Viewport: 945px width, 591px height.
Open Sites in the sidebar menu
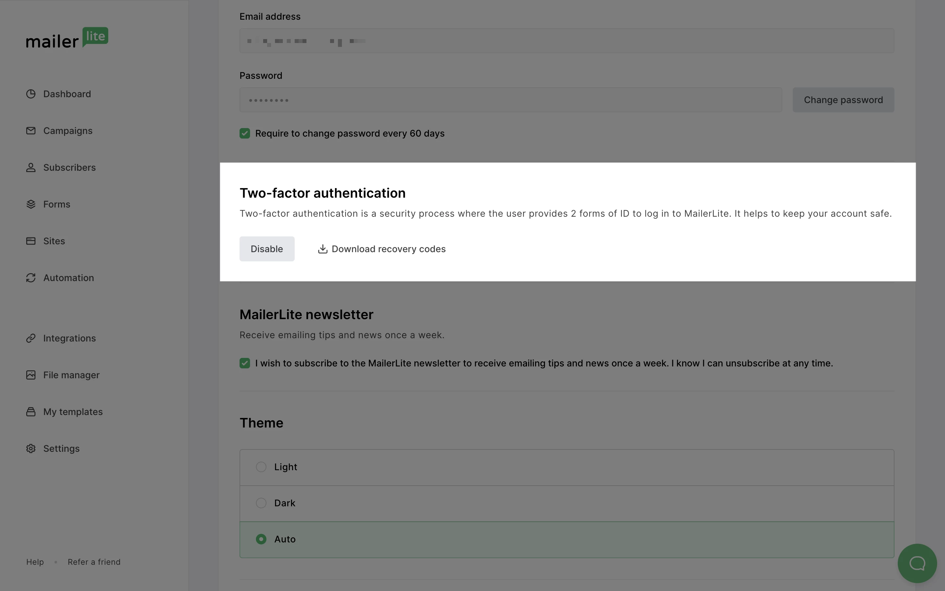54,241
